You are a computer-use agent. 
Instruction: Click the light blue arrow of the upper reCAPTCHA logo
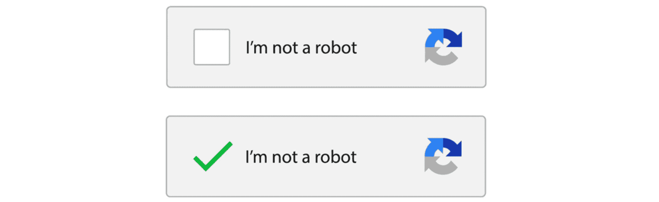pos(433,39)
